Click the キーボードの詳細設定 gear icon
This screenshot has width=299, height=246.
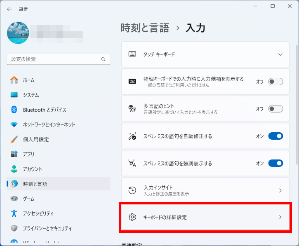point(132,217)
